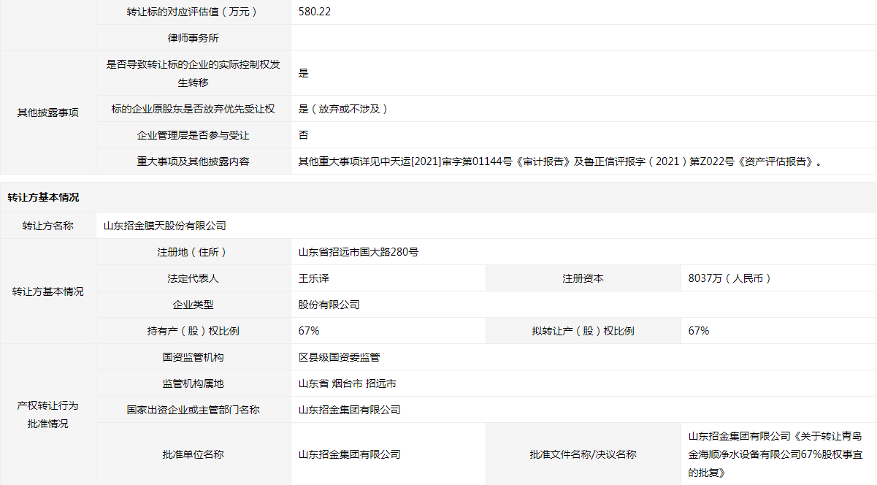Click the 转让标的对应评估值（万元） label
Viewport: 877px width, 485px height.
(193, 12)
